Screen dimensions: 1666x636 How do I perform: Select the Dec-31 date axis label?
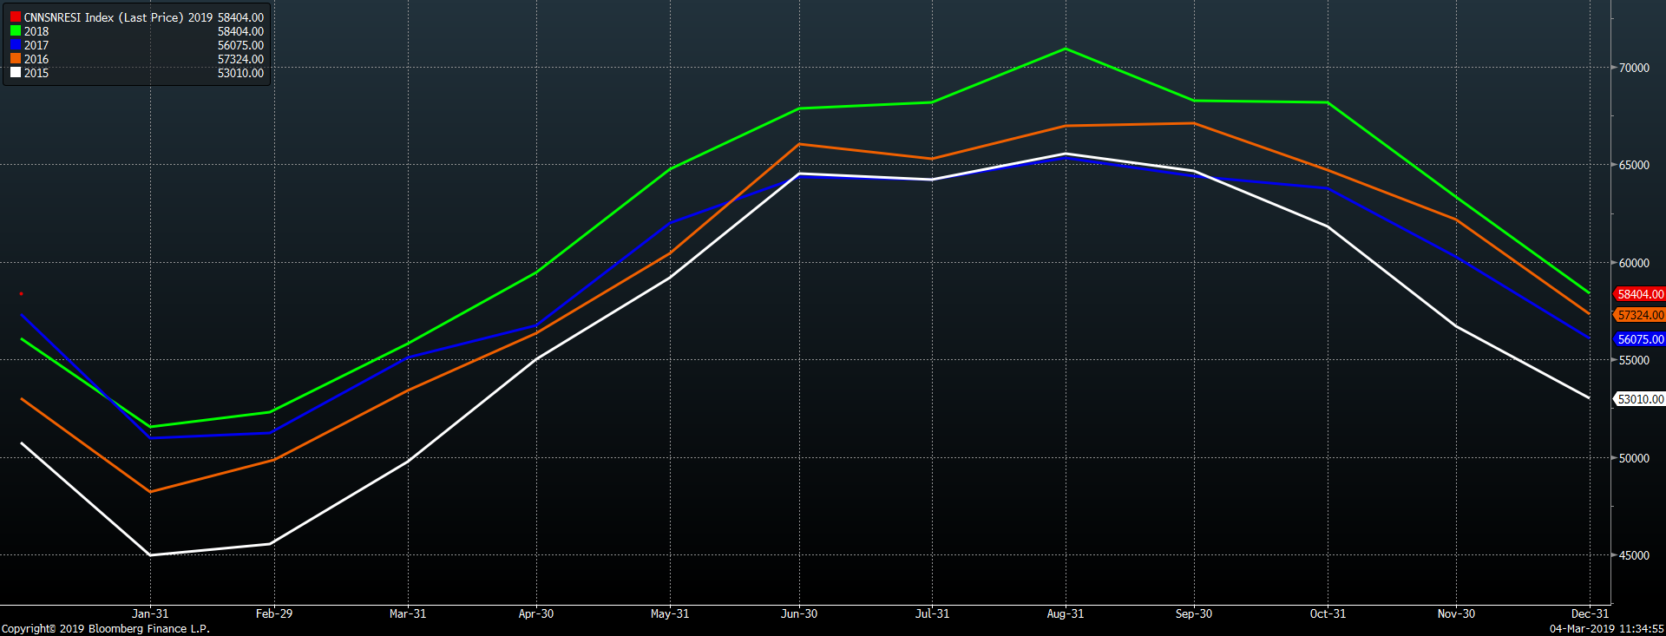(x=1590, y=613)
